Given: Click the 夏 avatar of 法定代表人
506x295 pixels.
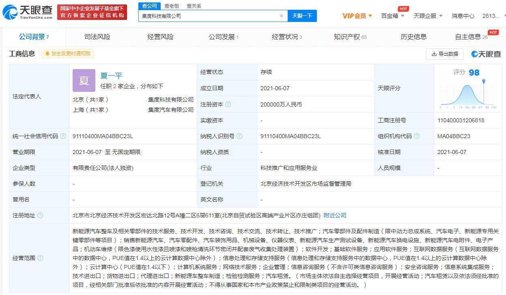Looking at the screenshot, I should click(84, 80).
